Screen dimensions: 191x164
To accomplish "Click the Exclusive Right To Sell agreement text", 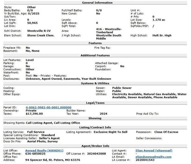I will tap(110, 132).
